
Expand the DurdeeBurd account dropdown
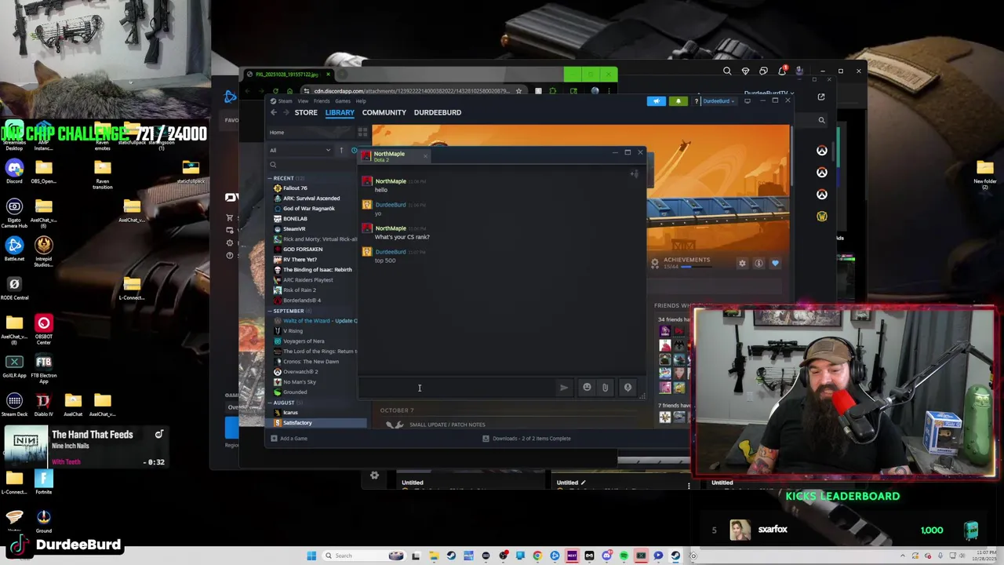pos(719,101)
